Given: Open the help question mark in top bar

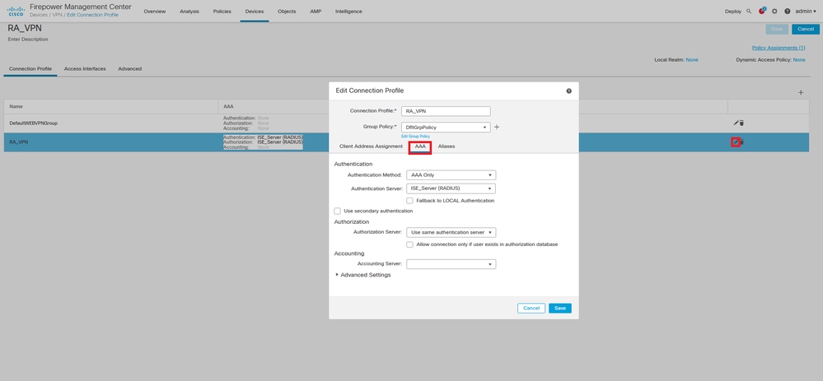Looking at the screenshot, I should click(788, 11).
